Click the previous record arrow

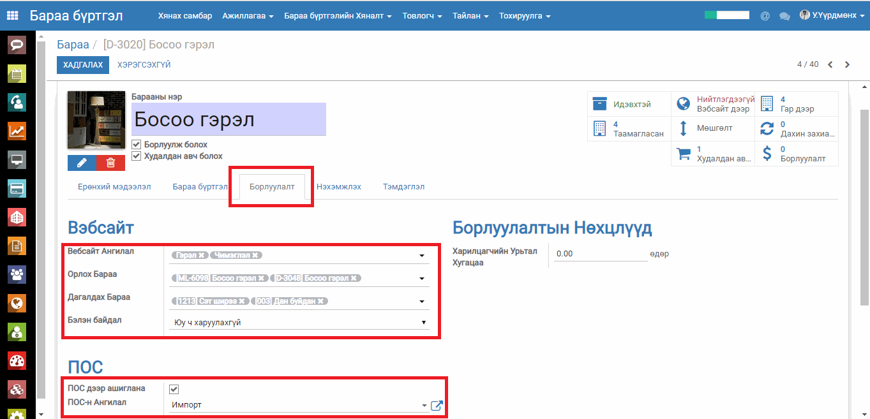tap(830, 64)
